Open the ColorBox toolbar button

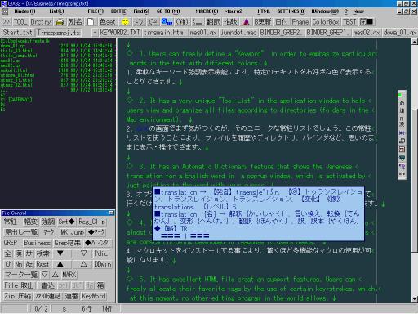326,22
